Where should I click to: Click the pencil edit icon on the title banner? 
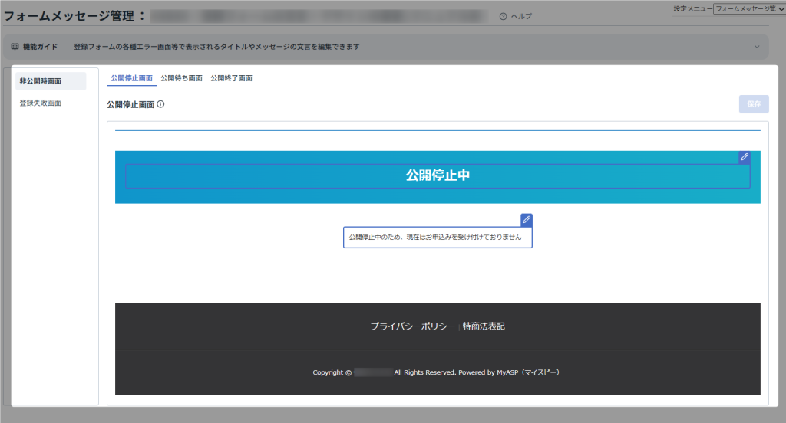(744, 157)
